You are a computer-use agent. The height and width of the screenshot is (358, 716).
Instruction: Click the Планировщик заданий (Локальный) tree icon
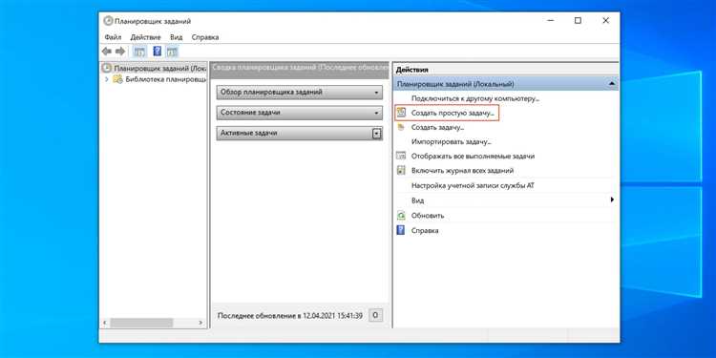[x=106, y=68]
